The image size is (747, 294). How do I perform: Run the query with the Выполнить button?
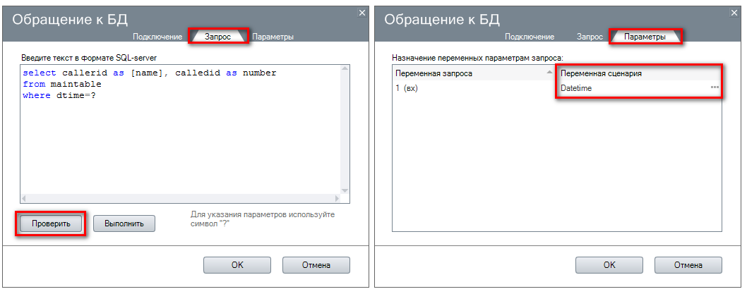[x=124, y=223]
